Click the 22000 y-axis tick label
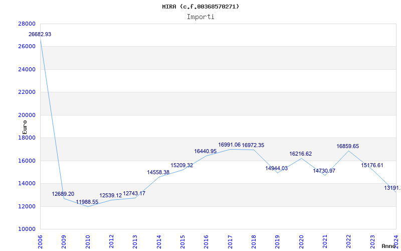Image resolution: width=401 pixels, height=251 pixels. (x=27, y=92)
